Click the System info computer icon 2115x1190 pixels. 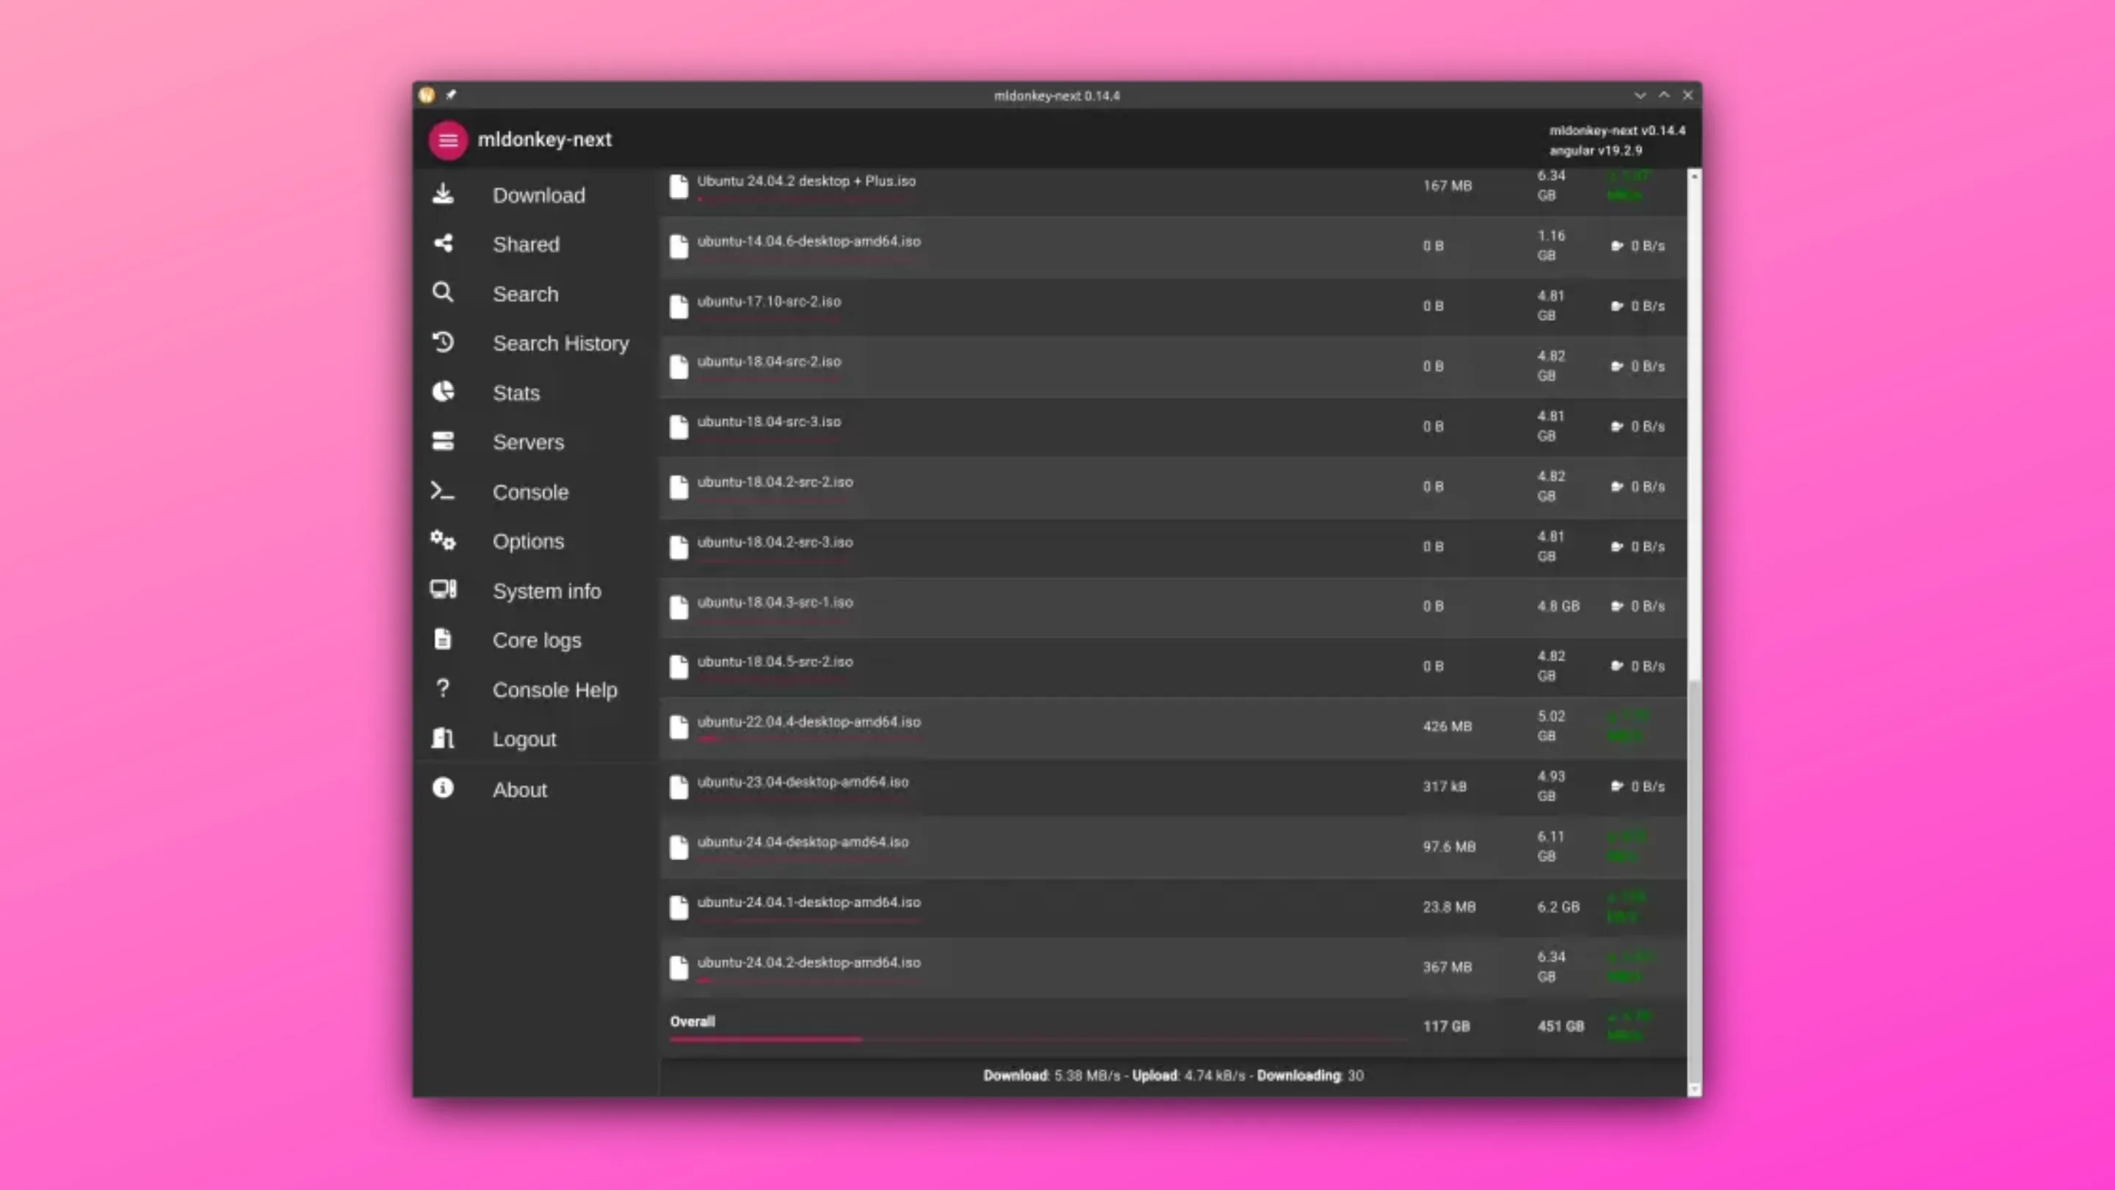(443, 590)
